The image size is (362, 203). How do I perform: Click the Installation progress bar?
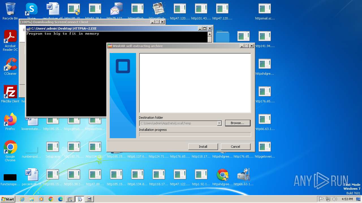pos(195,134)
